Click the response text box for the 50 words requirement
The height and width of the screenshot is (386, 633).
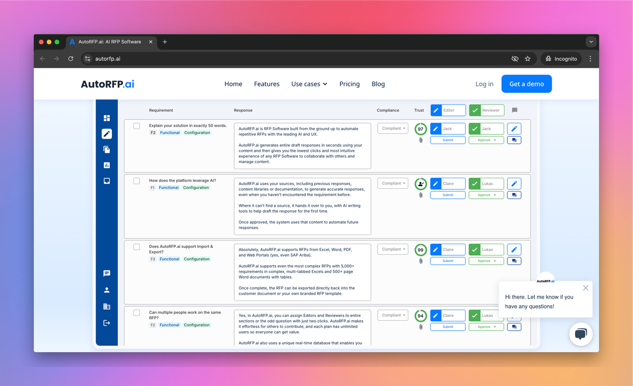pyautogui.click(x=302, y=146)
